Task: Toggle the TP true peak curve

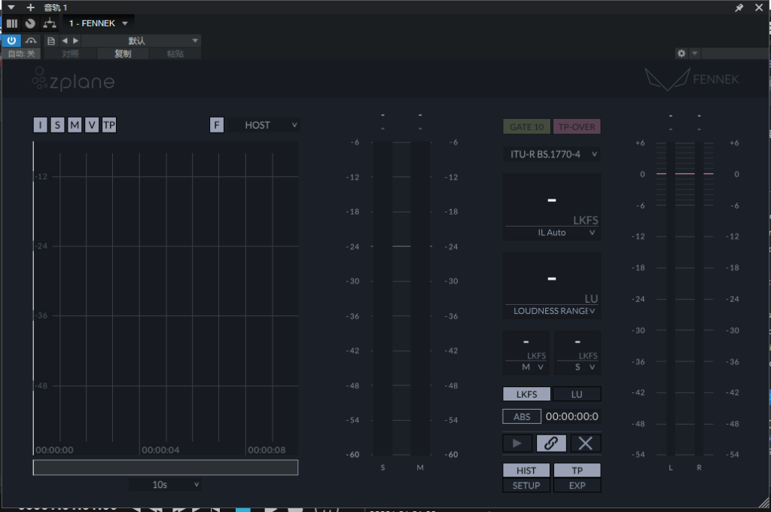Action: (x=109, y=125)
